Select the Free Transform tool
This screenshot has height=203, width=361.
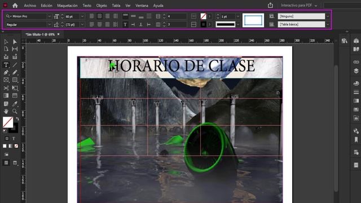click(15, 88)
